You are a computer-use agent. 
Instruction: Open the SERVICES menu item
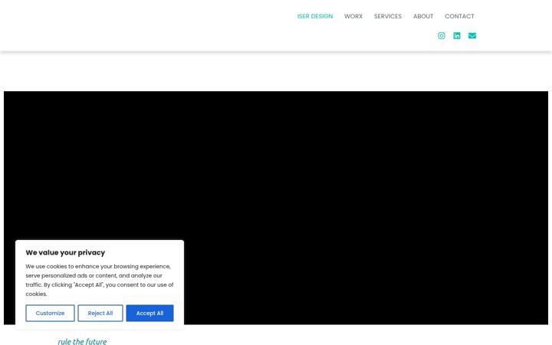tap(388, 16)
